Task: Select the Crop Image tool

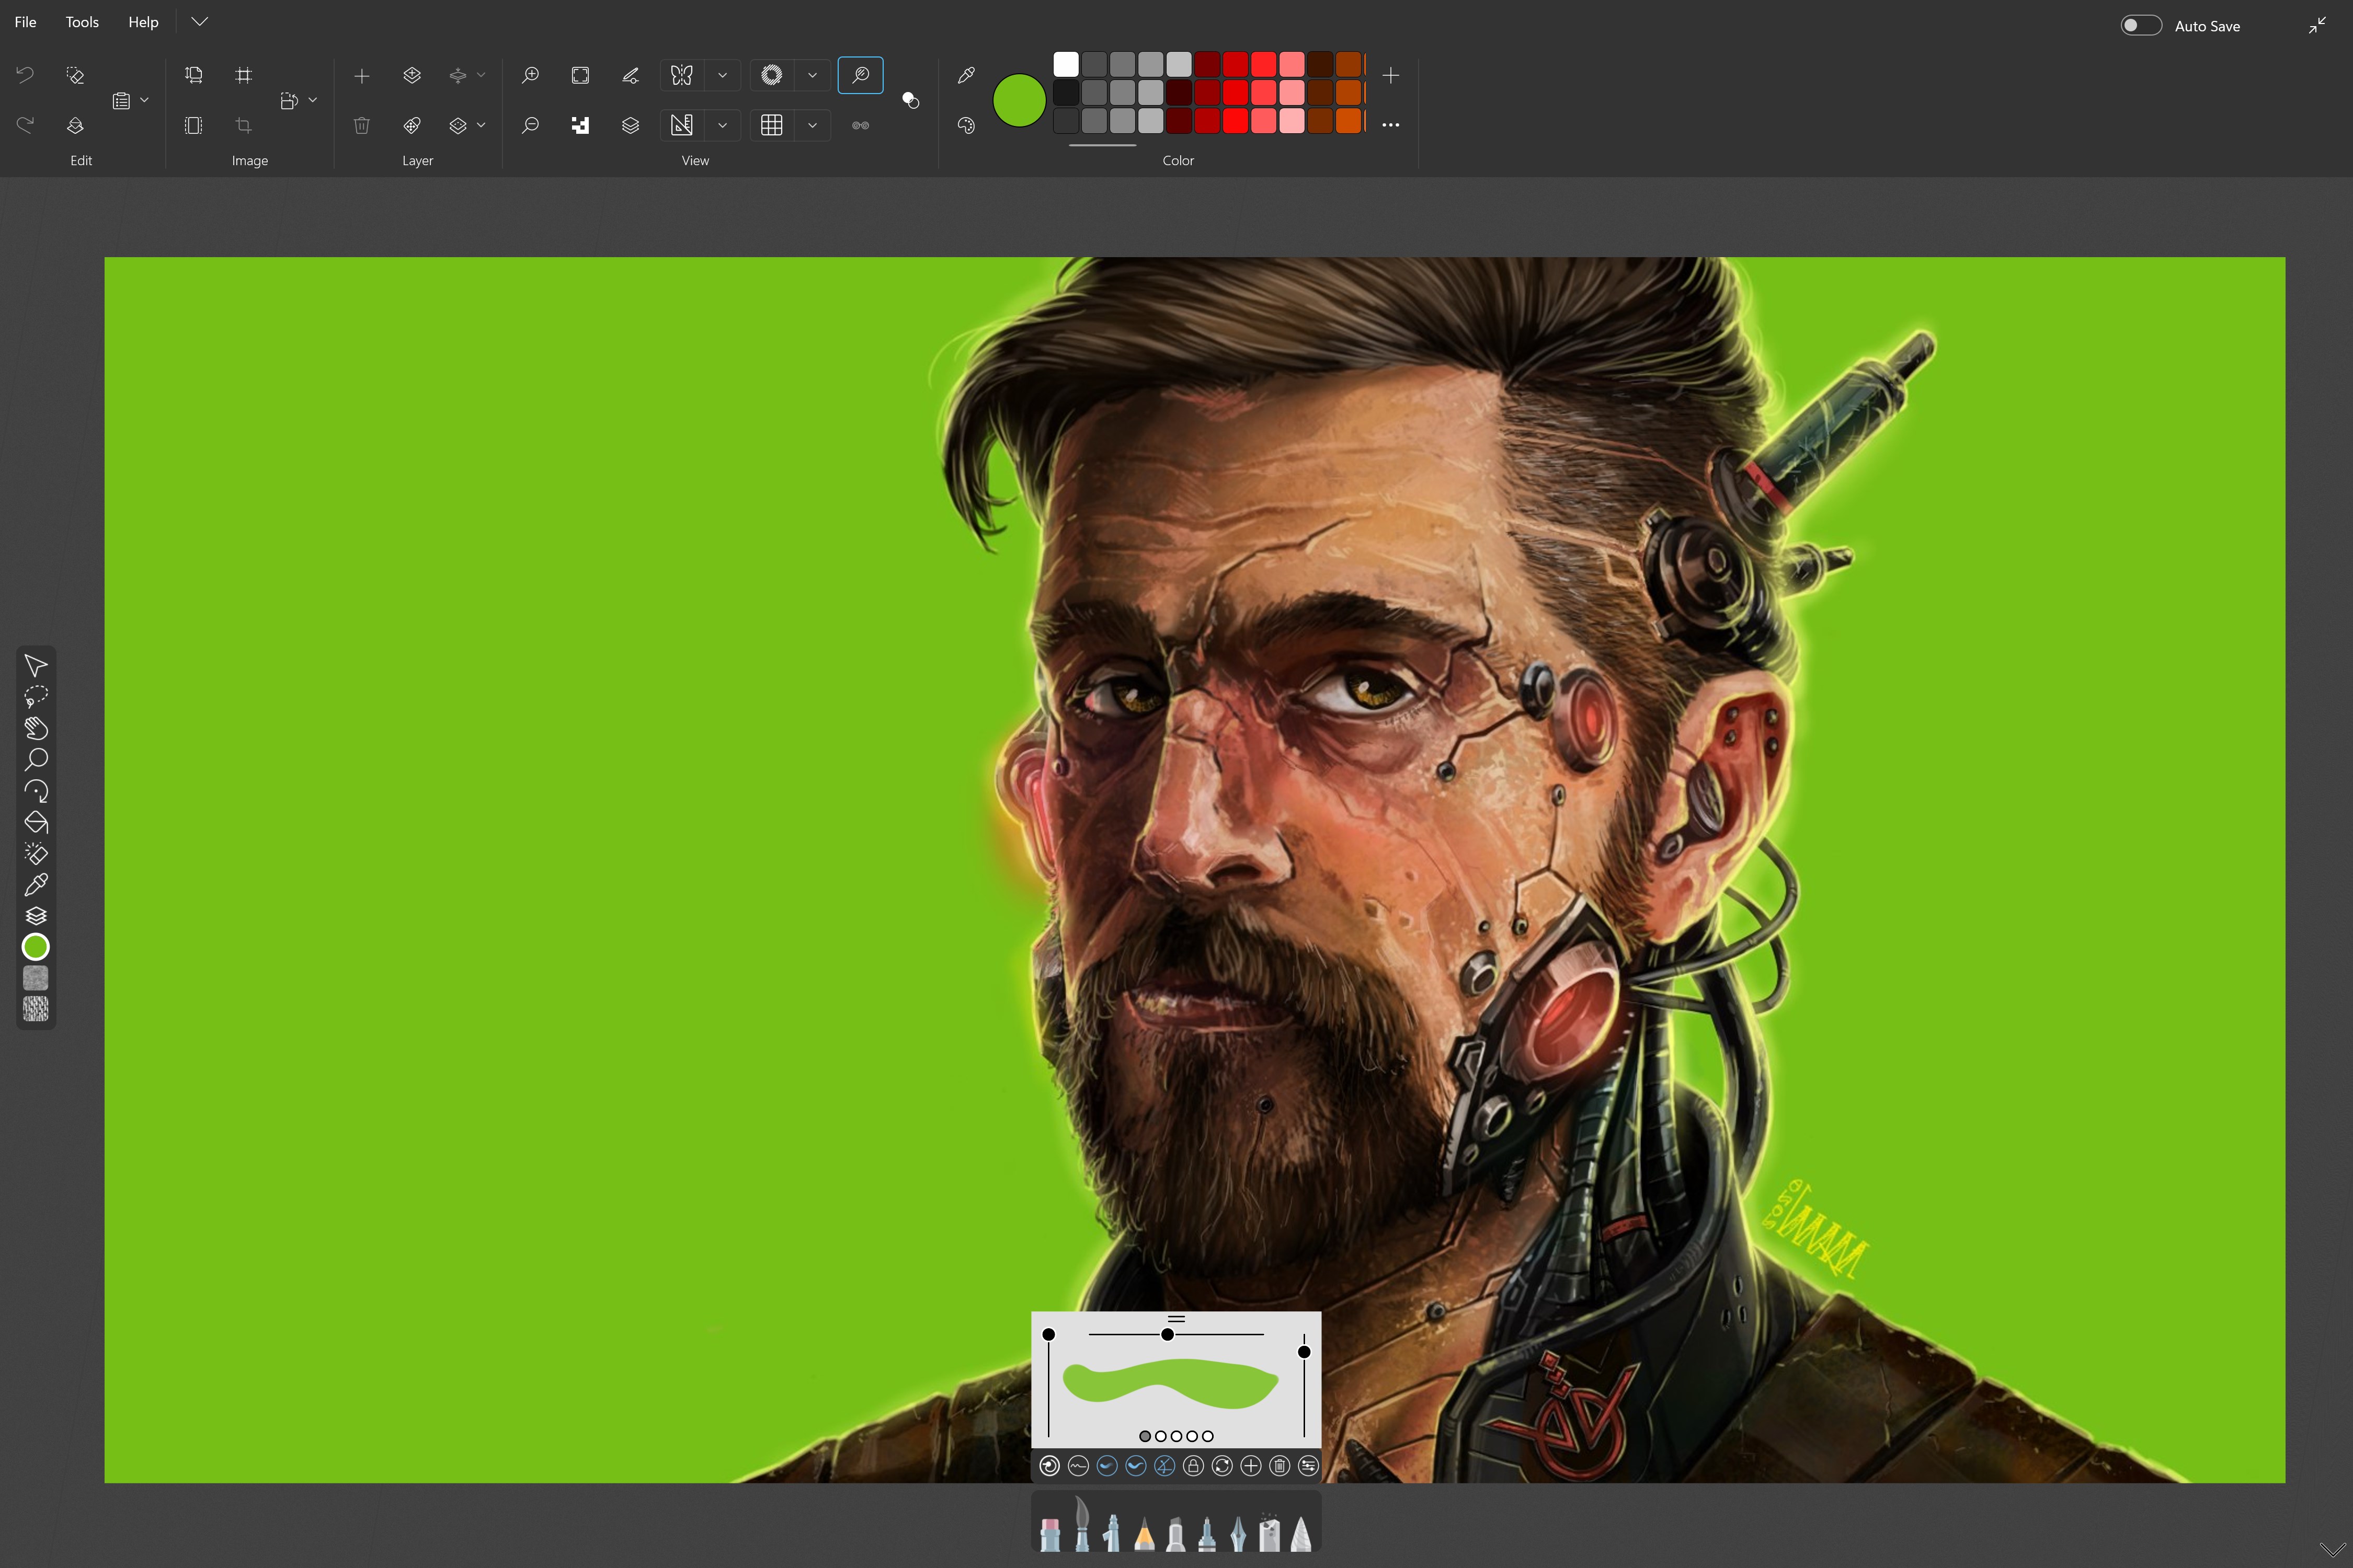Action: coord(243,125)
